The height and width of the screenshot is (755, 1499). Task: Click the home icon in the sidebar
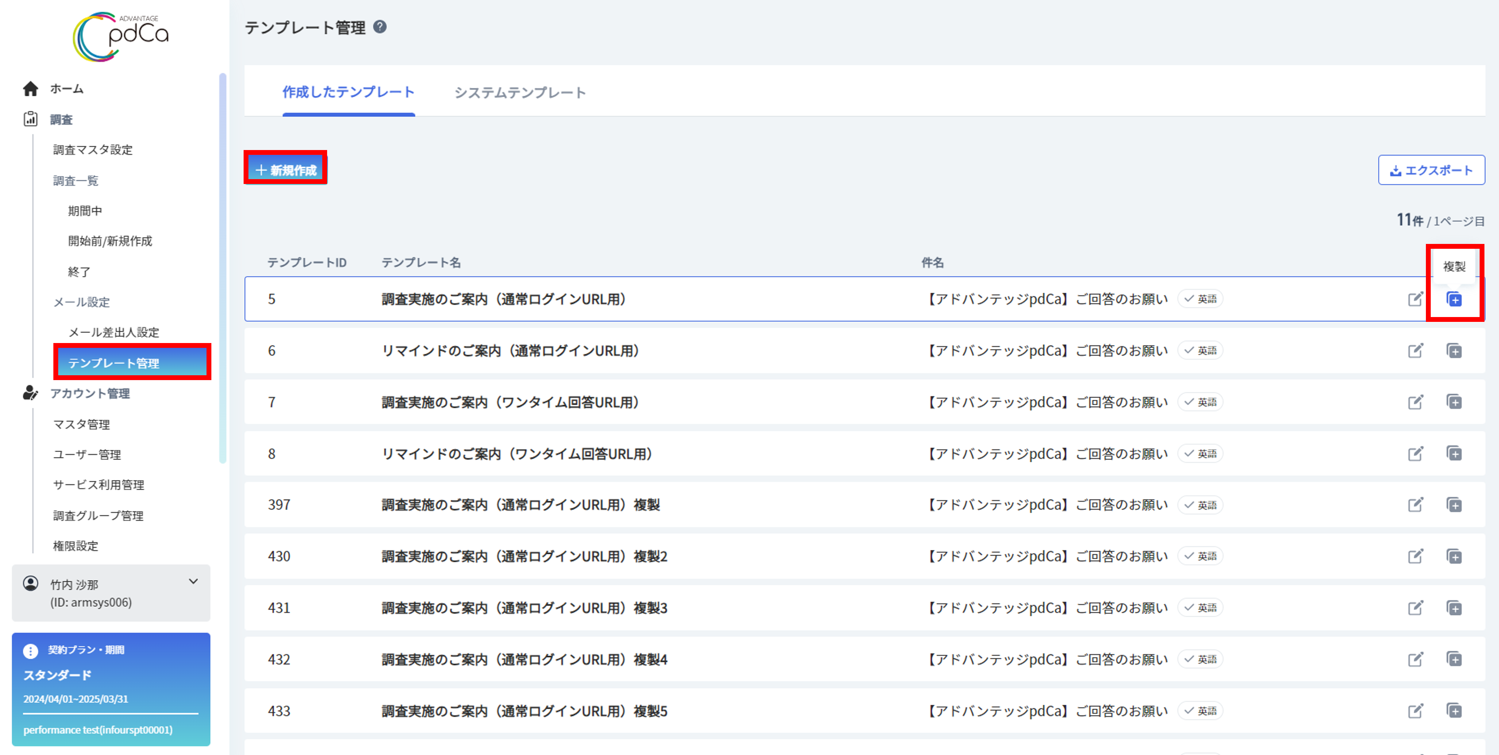coord(30,88)
